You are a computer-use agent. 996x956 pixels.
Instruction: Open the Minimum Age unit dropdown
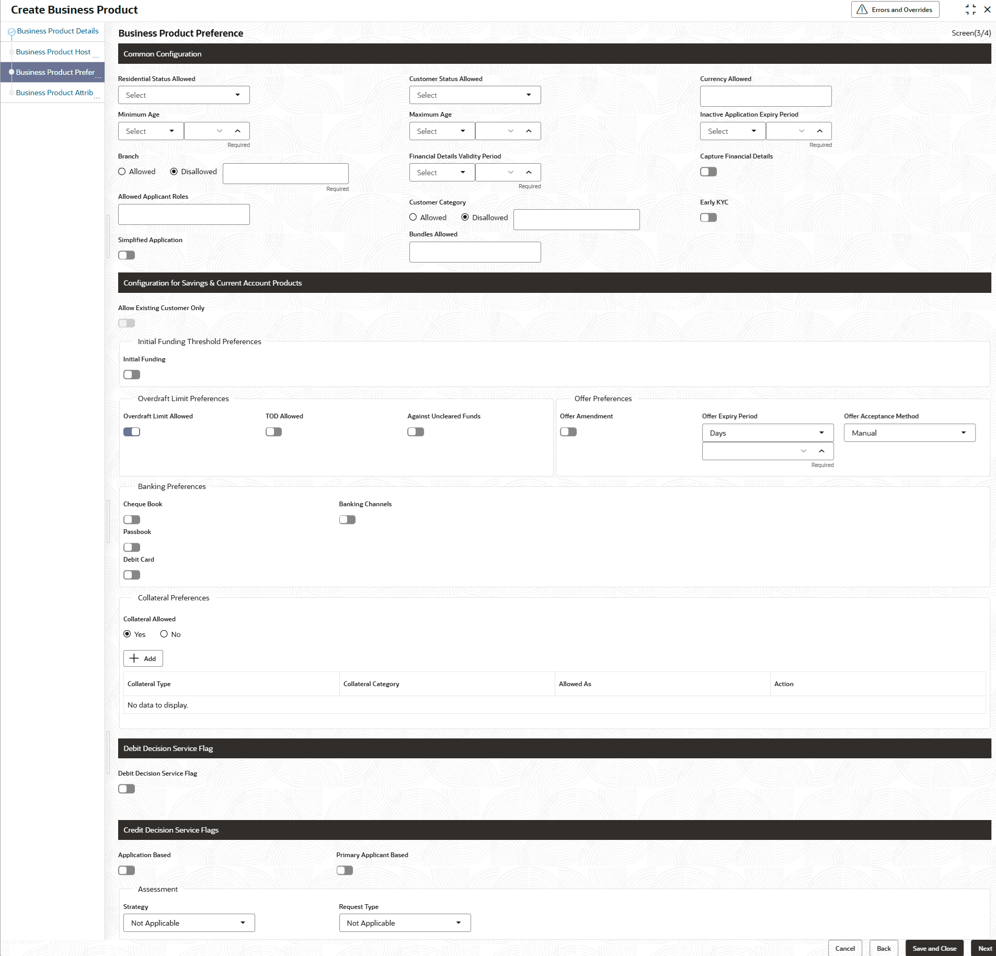151,131
